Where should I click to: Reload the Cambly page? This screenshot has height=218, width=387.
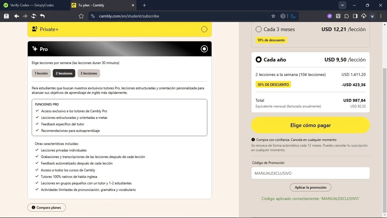(x=34, y=16)
